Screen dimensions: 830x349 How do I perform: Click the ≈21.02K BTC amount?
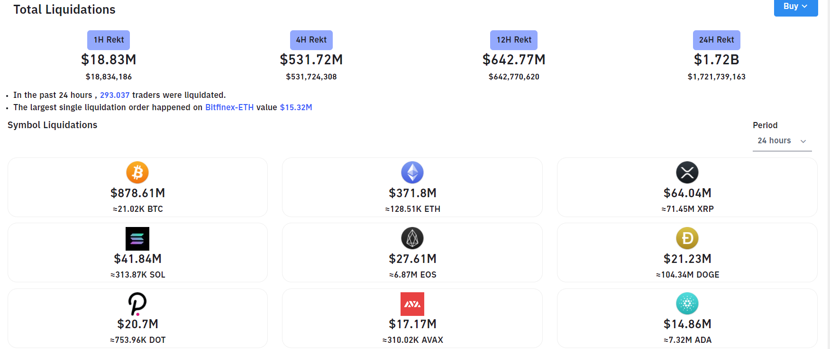tap(137, 209)
